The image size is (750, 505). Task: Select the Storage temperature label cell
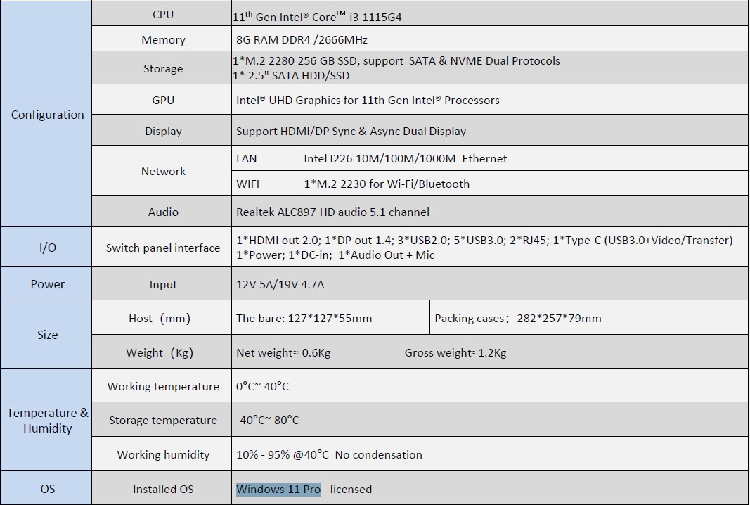(x=162, y=419)
